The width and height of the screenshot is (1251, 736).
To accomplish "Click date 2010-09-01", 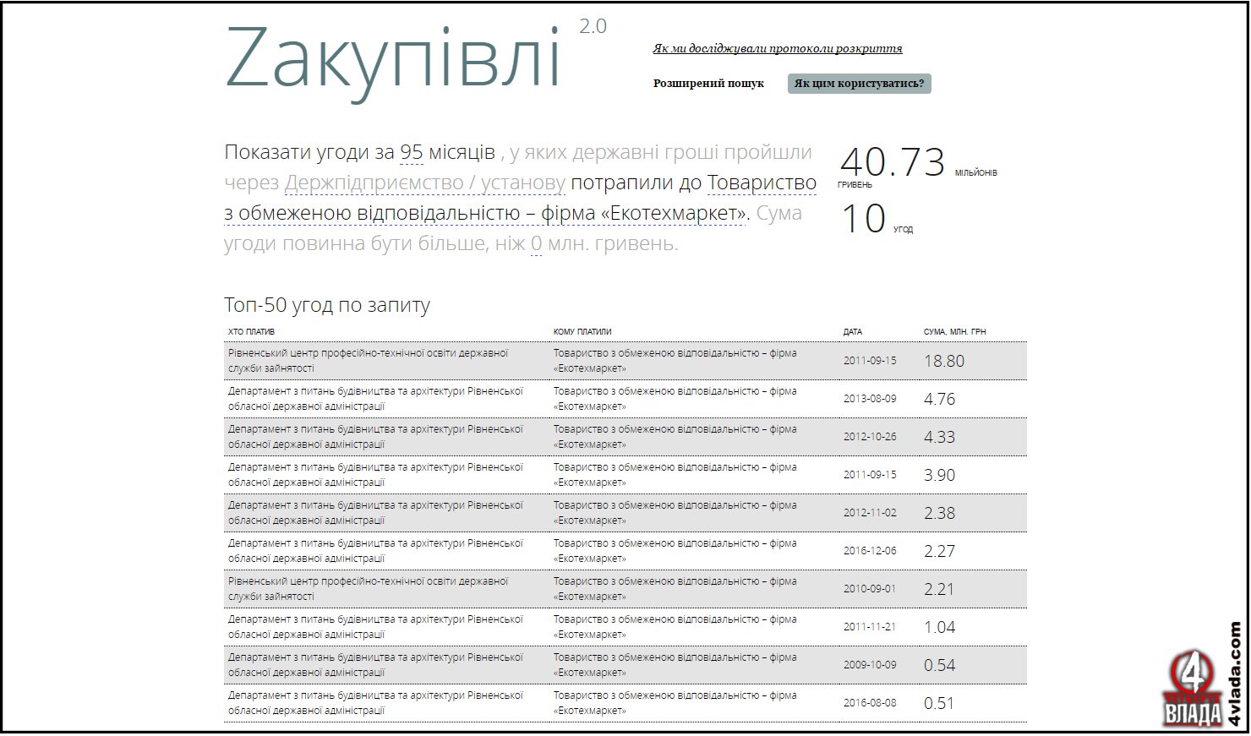I will [x=870, y=589].
